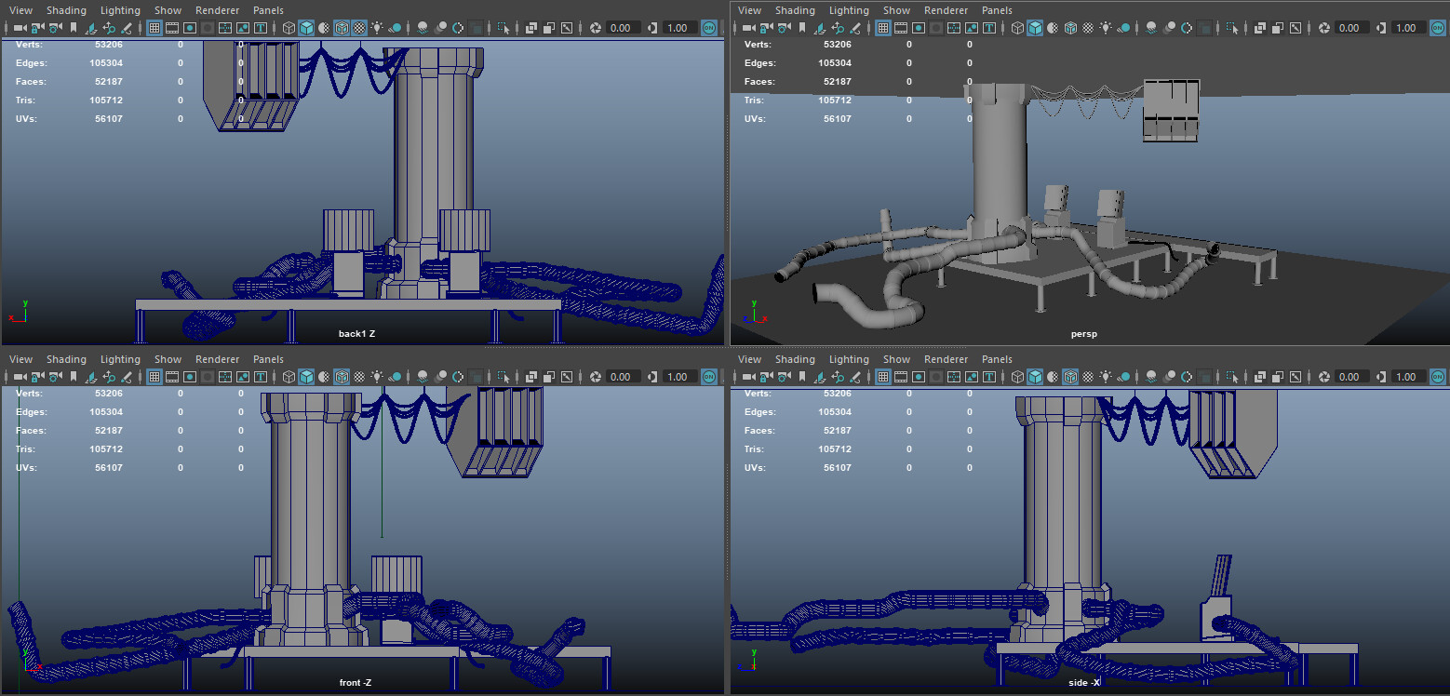Image resolution: width=1450 pixels, height=696 pixels.
Task: Expand Panels menu in persp panel
Action: point(997,10)
